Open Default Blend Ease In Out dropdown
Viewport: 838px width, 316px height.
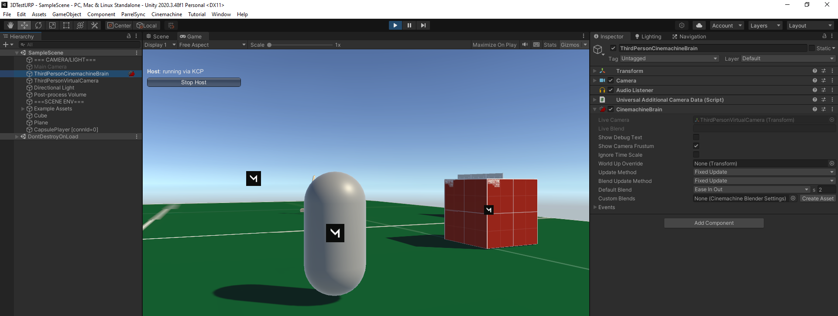(752, 189)
